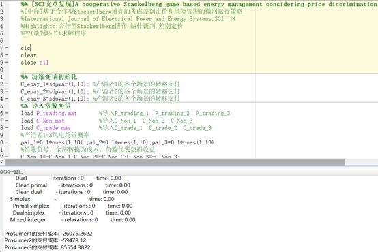Click the Prosumer3 cost value 85554.3822

76,247
